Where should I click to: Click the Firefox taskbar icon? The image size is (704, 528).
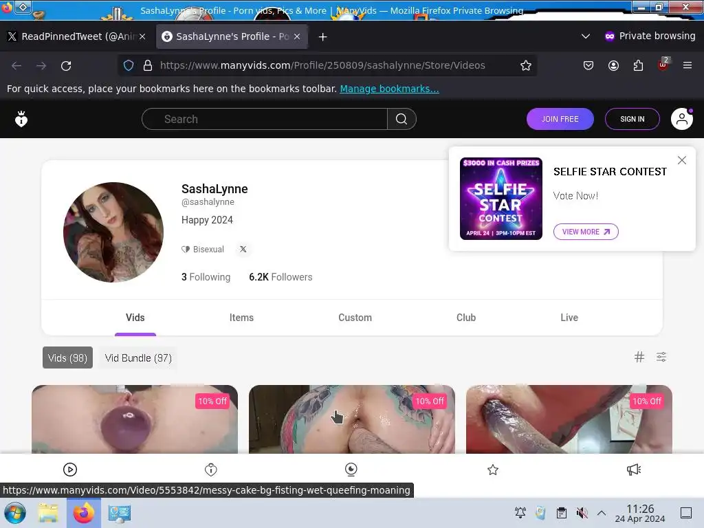click(83, 513)
